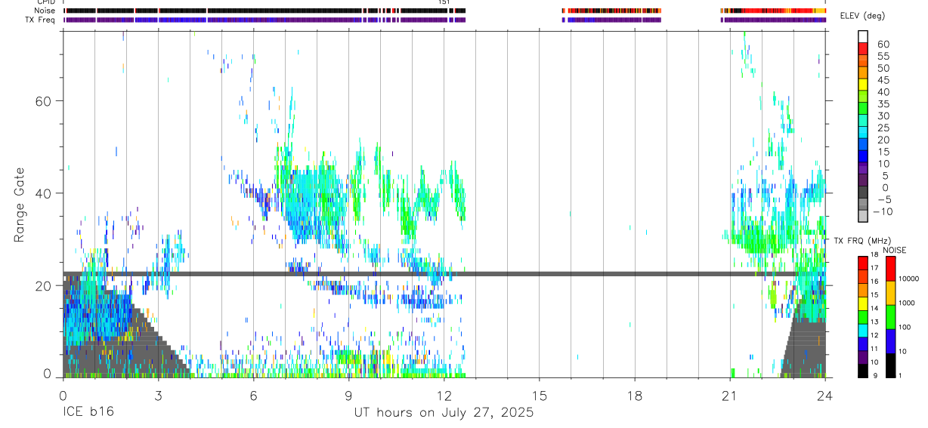Click the 'Range Gate' y-axis title

[x=20, y=205]
